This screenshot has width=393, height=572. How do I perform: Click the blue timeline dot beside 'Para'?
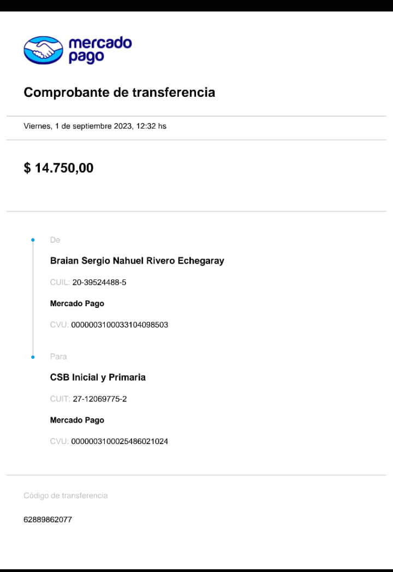(33, 357)
